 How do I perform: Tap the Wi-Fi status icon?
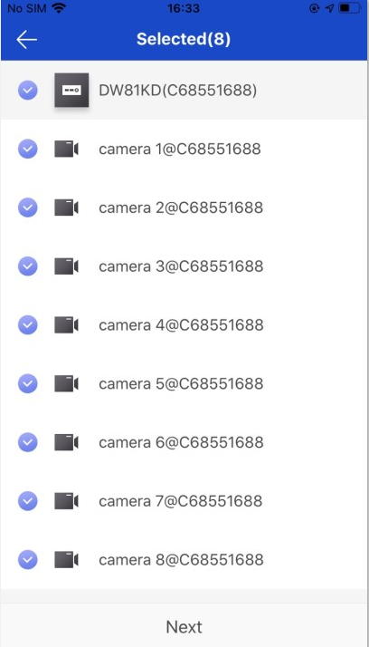click(59, 8)
